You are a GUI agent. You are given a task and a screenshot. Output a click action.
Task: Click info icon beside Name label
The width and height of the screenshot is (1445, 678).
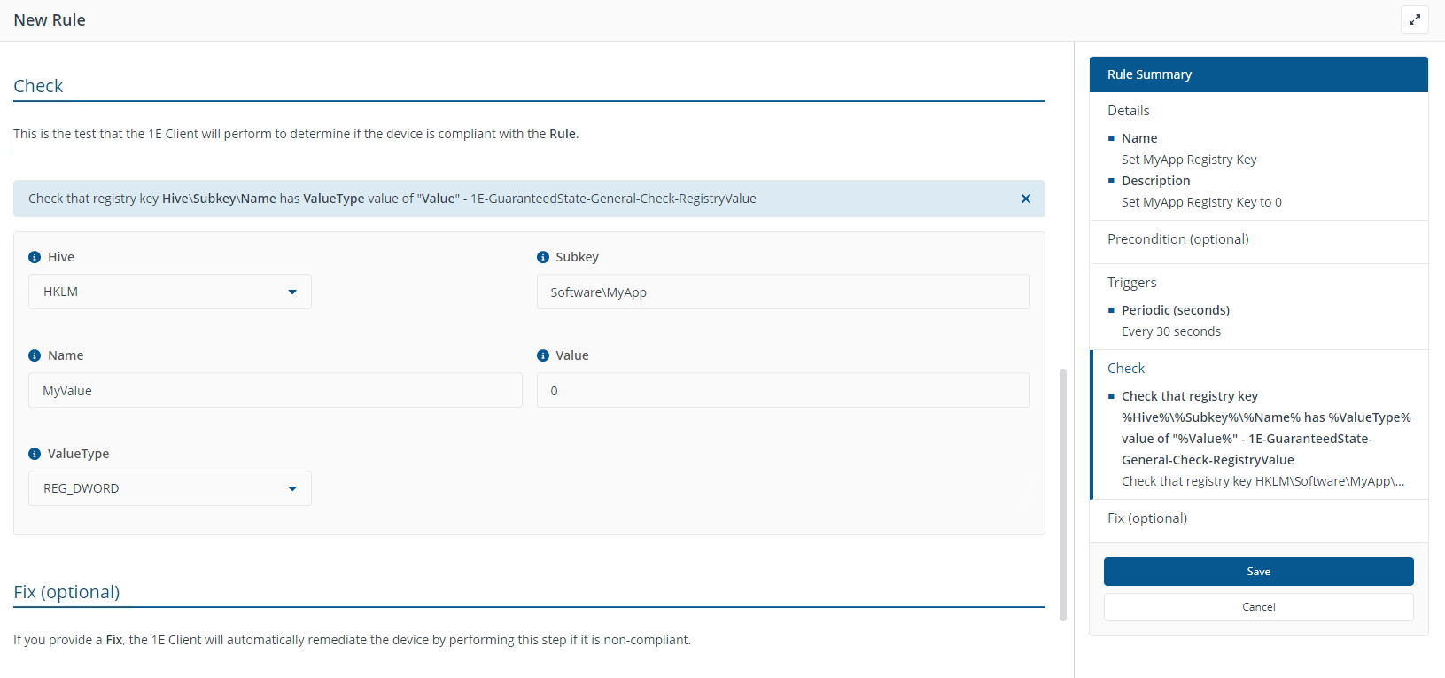pos(35,355)
